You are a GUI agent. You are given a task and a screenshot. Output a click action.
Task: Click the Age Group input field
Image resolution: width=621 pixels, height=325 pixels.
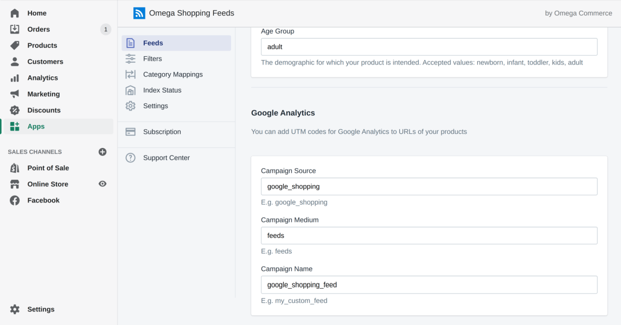tap(429, 47)
